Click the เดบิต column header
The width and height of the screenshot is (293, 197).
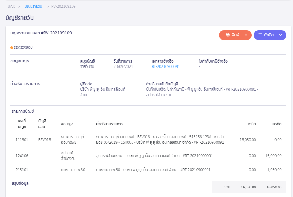252,124
